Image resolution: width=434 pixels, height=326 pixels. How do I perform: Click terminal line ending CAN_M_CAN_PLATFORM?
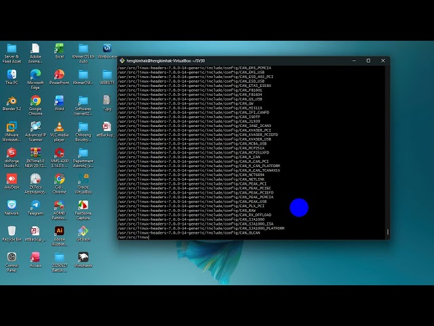pos(199,166)
